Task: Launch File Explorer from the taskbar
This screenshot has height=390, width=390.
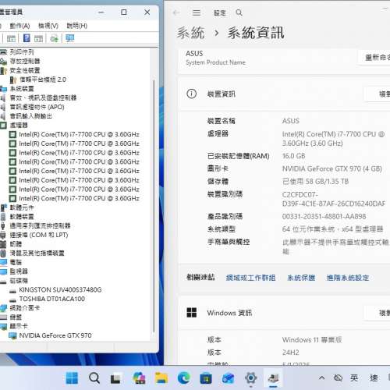Action: 161,378
